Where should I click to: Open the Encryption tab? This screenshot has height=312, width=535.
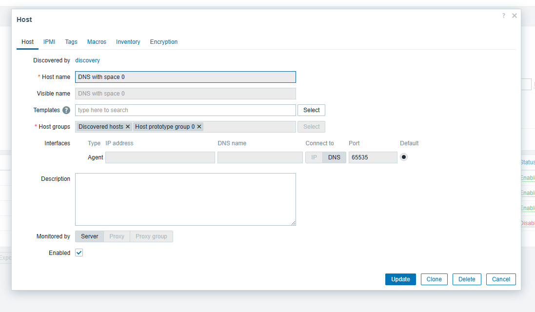tap(163, 42)
